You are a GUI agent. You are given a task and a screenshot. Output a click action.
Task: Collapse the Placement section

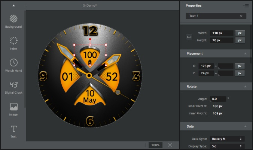pos(245,54)
